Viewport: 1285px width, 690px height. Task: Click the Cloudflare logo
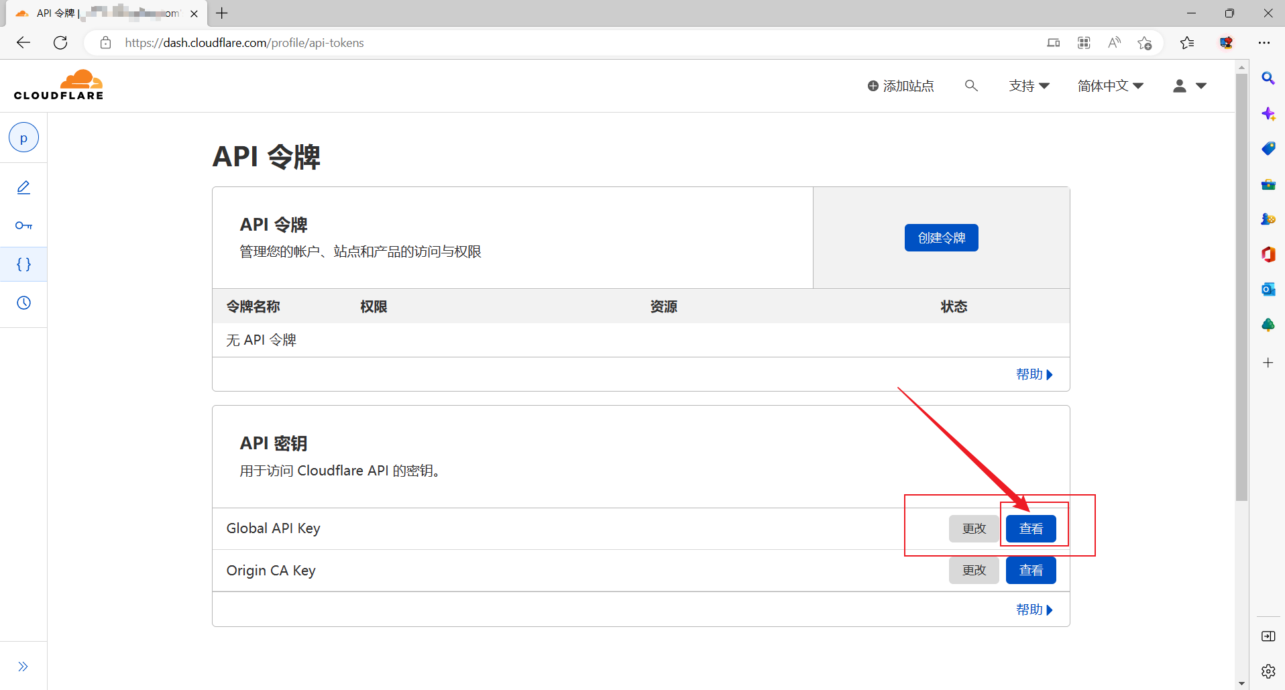58,85
